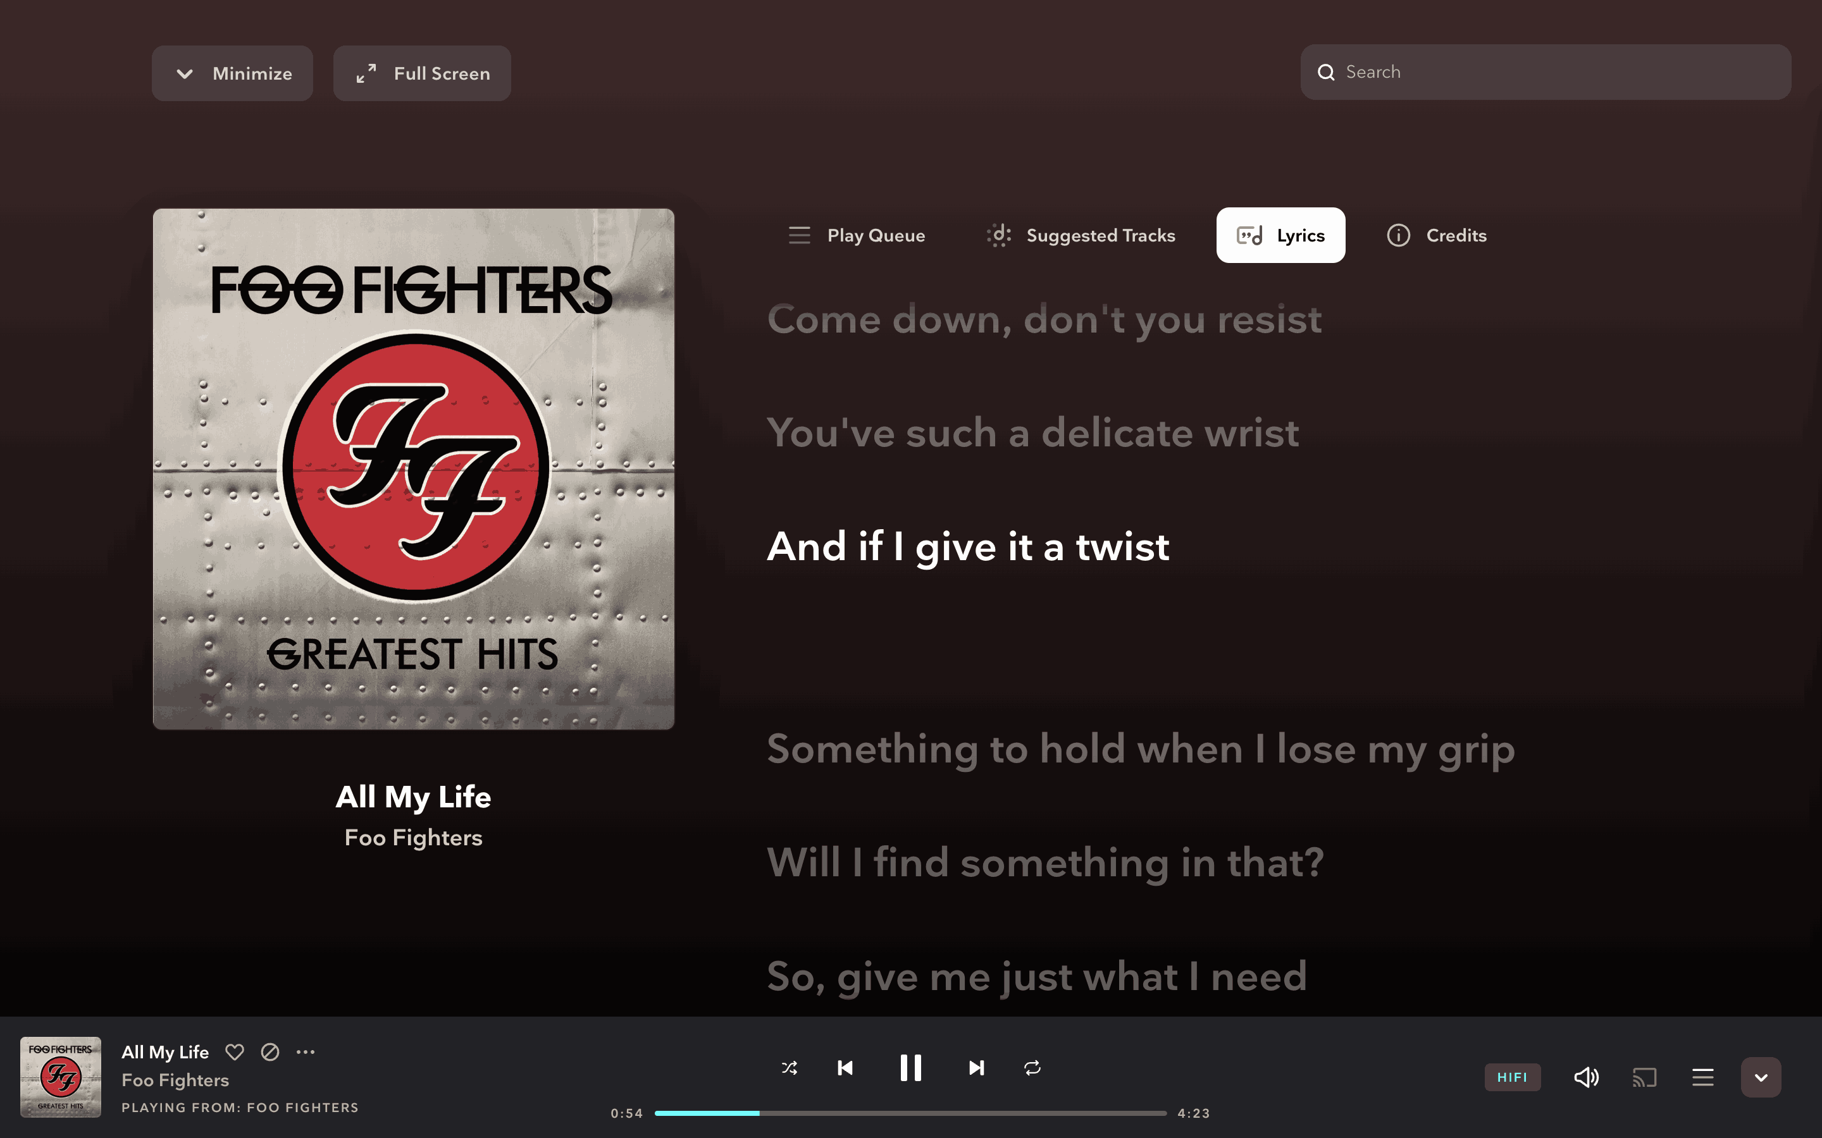Open the Credits tab
The image size is (1822, 1138).
(1437, 236)
